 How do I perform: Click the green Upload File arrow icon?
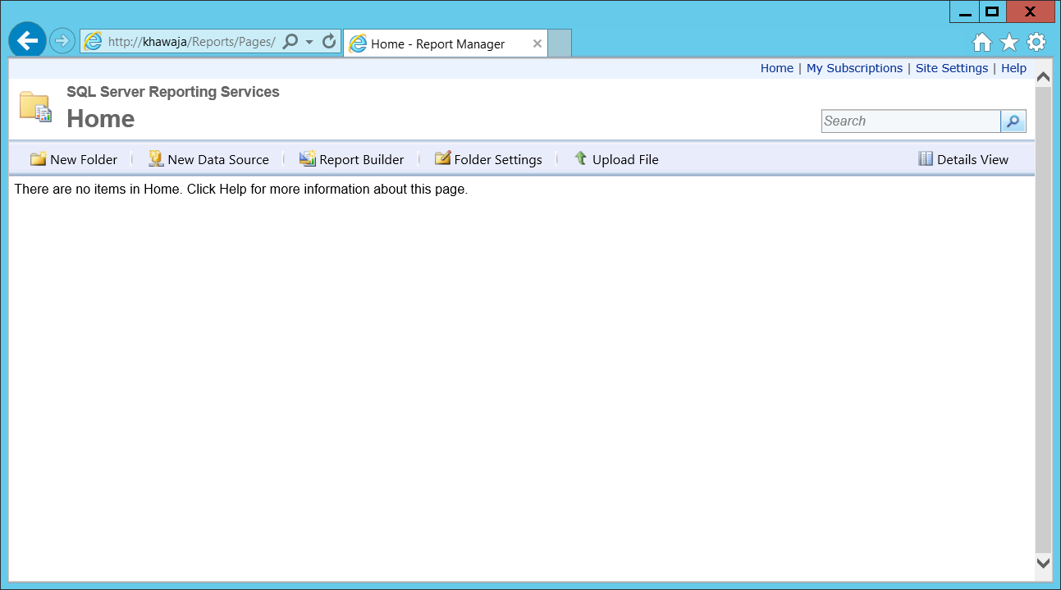coord(581,158)
